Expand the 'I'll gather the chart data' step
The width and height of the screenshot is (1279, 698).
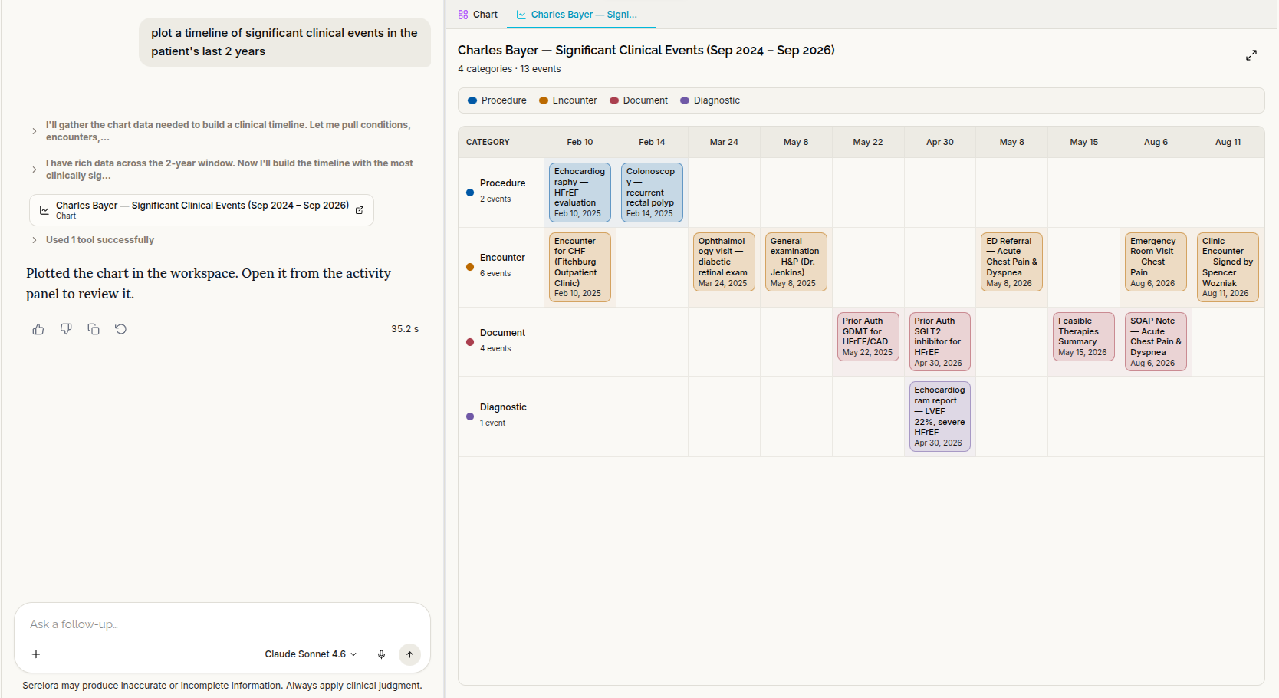coord(34,131)
